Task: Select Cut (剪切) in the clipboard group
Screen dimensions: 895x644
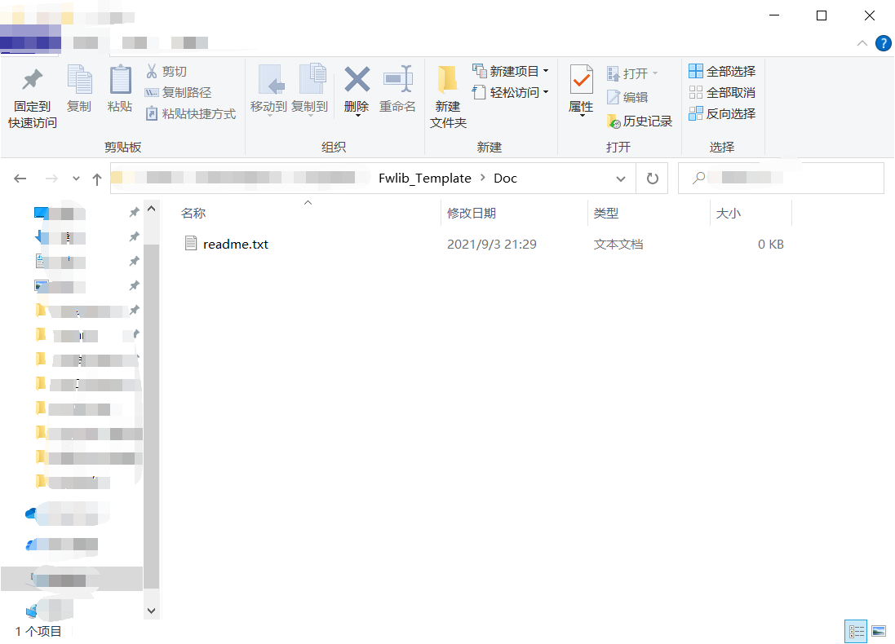Action: point(166,71)
